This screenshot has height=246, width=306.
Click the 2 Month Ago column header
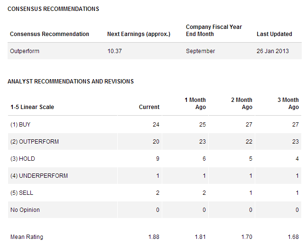coord(241,103)
